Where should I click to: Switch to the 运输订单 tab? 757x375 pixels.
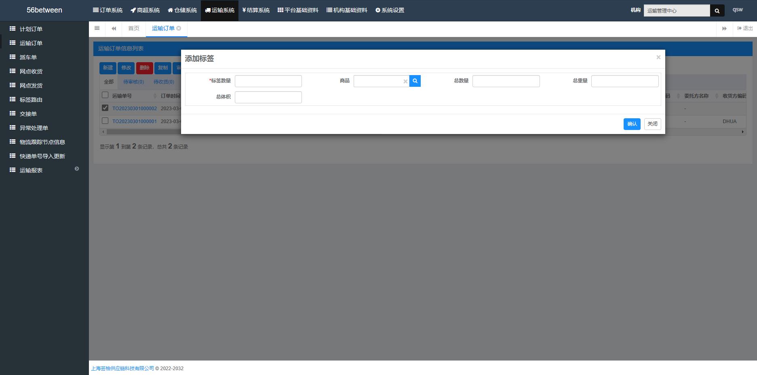coord(163,28)
